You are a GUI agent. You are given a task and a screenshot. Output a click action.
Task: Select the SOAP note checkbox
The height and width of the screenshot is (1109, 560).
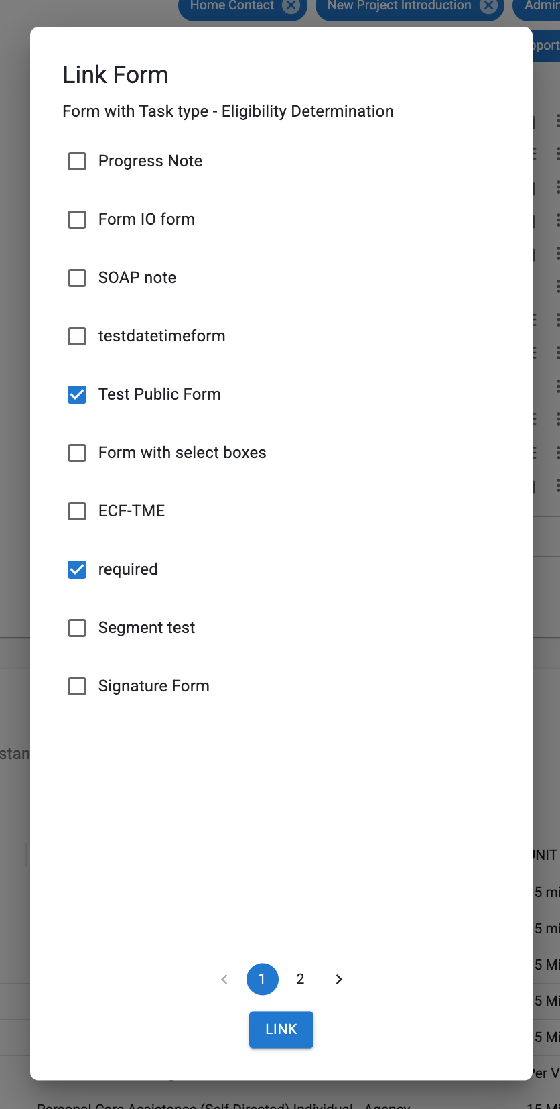click(77, 278)
